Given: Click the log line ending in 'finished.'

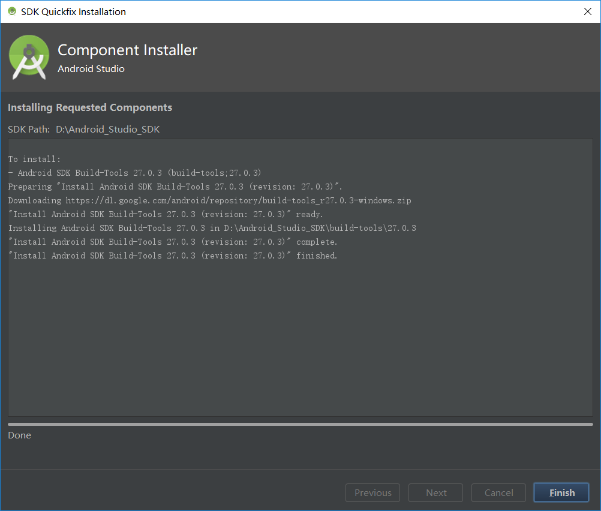Looking at the screenshot, I should (173, 256).
